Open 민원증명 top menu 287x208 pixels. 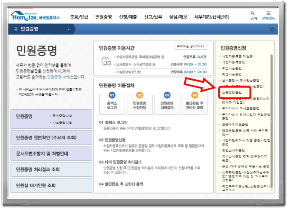pyautogui.click(x=104, y=17)
